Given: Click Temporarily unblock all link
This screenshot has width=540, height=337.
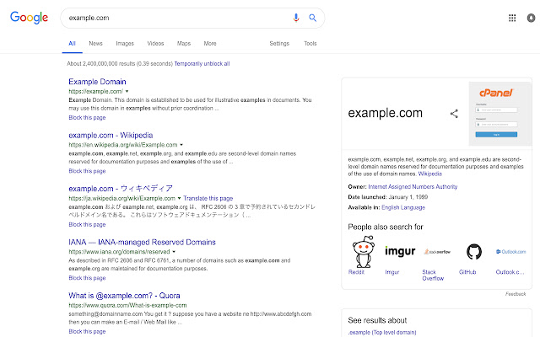Looking at the screenshot, I should [x=202, y=64].
